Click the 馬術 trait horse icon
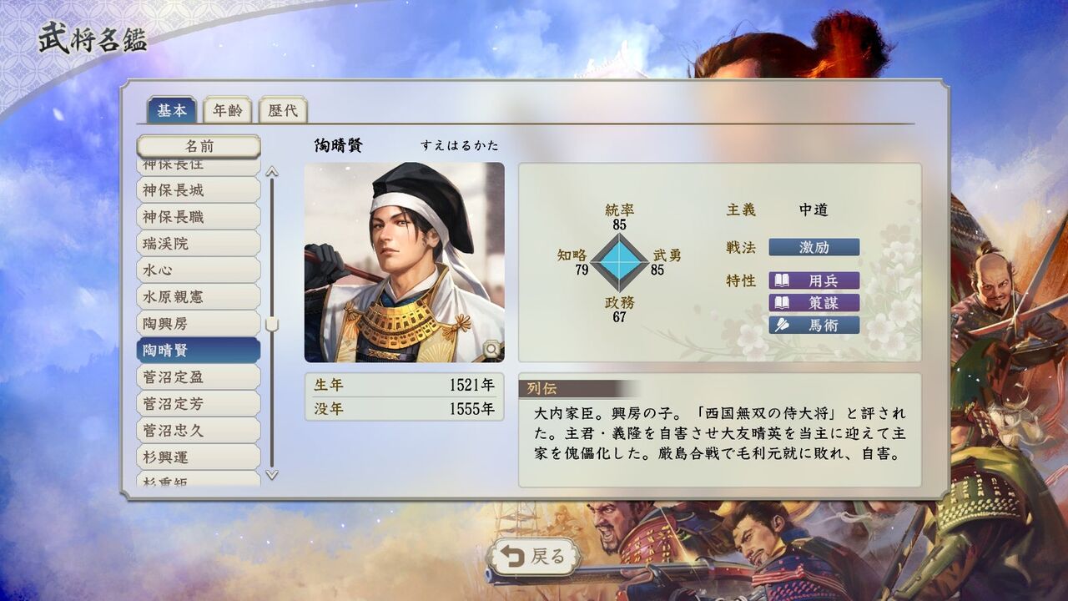1068x601 pixels. tap(781, 326)
